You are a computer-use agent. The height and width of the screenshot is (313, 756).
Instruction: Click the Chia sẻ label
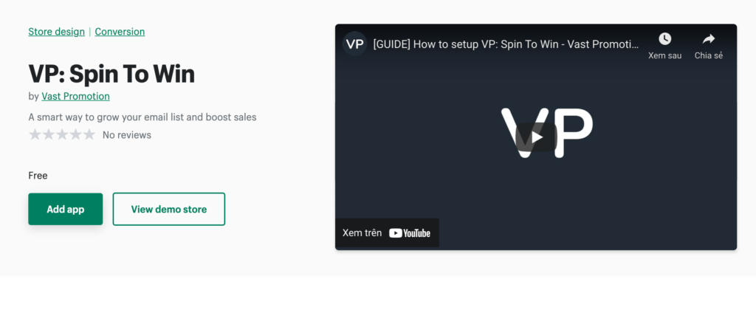tap(708, 55)
